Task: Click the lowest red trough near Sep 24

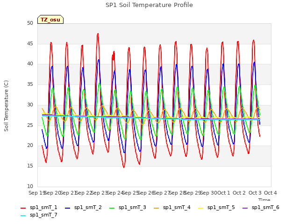Action: [x=124, y=168]
